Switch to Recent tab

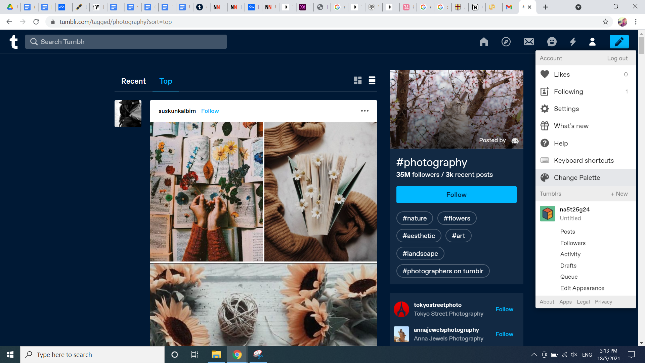[133, 81]
